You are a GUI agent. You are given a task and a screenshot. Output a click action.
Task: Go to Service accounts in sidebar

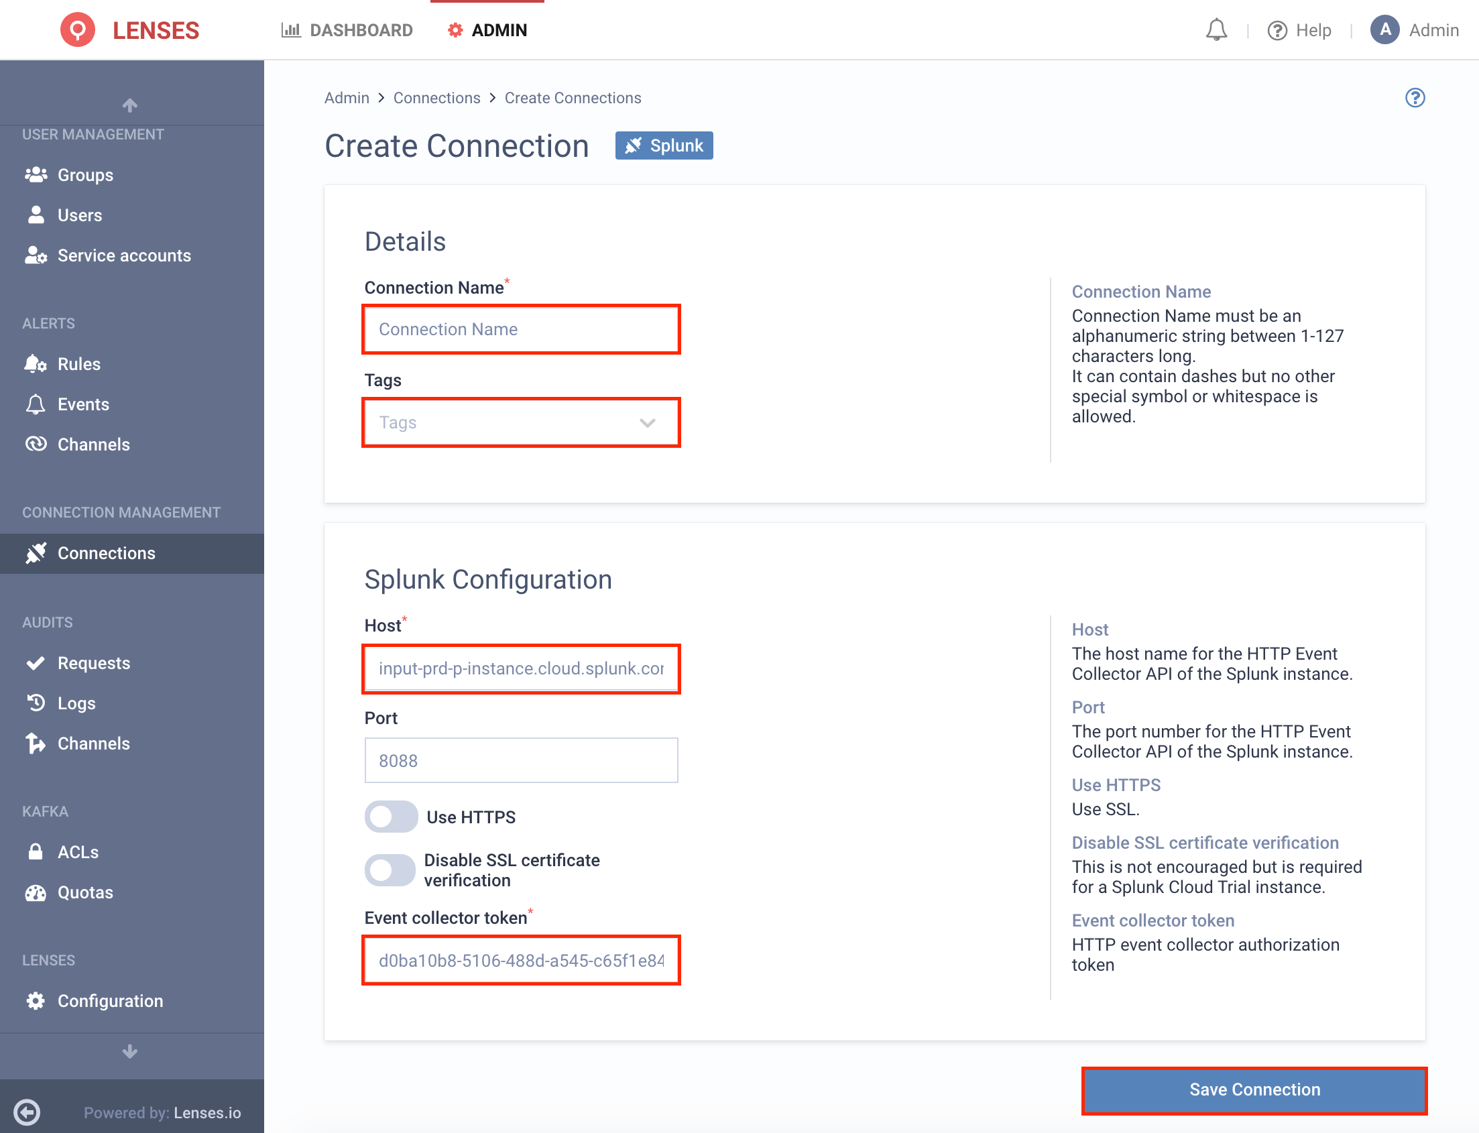tap(132, 255)
